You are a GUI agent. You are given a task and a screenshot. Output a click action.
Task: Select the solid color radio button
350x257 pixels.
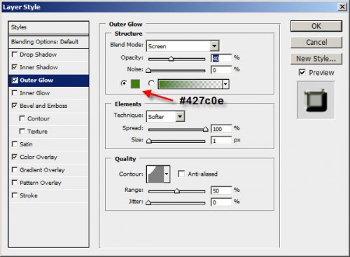point(124,83)
